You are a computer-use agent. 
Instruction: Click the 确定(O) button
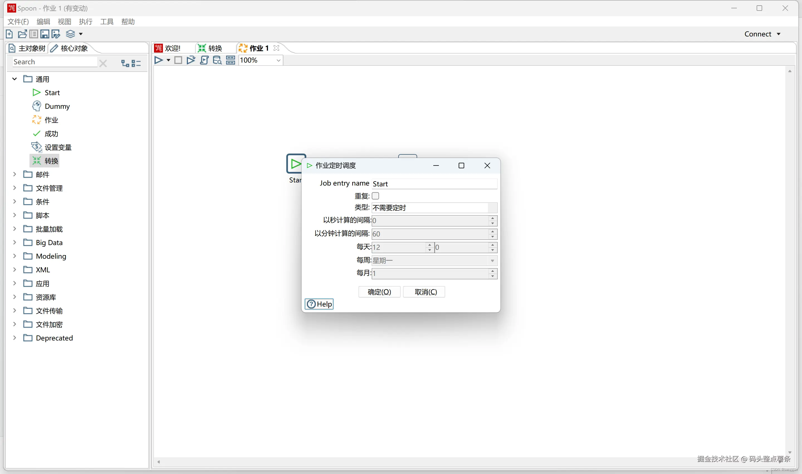tap(379, 292)
